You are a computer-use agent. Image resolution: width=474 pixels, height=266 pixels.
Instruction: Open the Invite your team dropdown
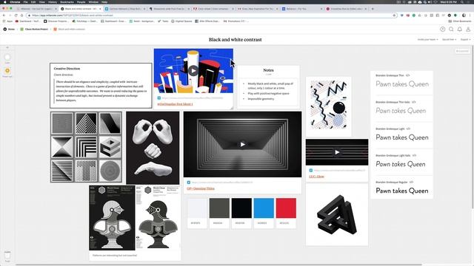tap(427, 39)
